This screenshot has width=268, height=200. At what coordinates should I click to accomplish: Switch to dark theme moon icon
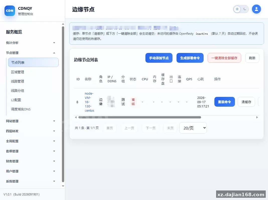pyautogui.click(x=245, y=9)
